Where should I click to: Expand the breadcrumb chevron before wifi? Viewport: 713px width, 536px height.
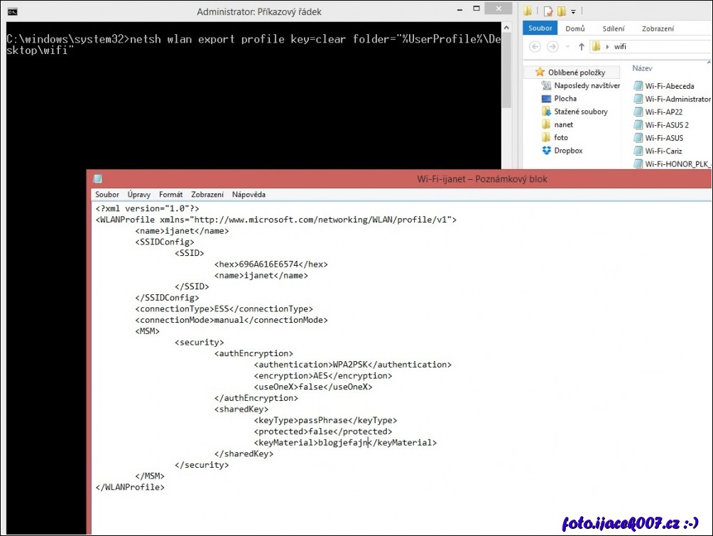[x=607, y=47]
